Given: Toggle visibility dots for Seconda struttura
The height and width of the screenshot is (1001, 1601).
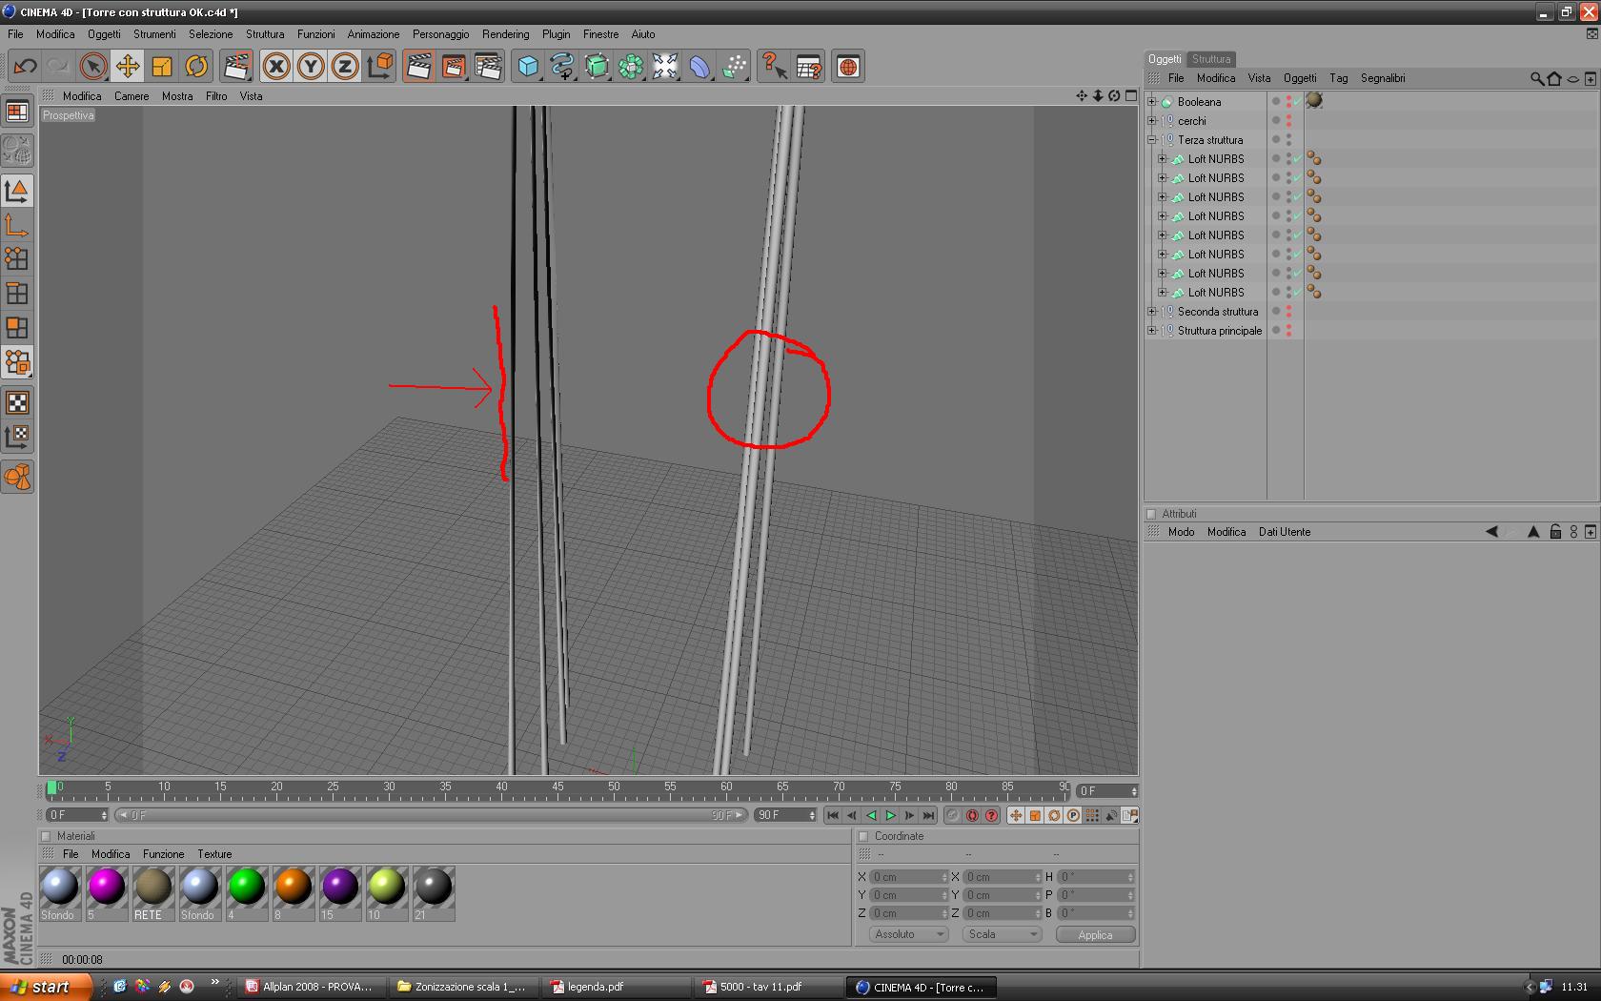Looking at the screenshot, I should tap(1289, 312).
